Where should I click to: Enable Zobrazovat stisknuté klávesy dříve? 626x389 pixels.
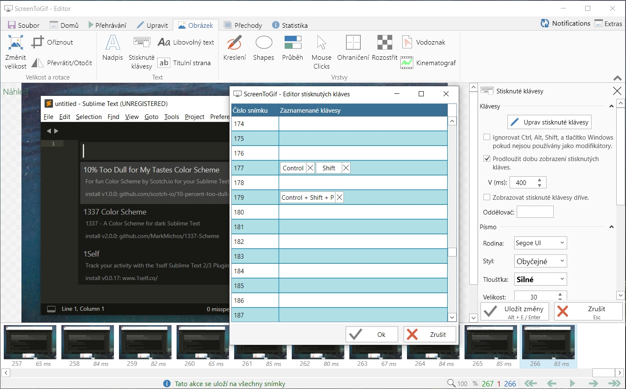(487, 197)
